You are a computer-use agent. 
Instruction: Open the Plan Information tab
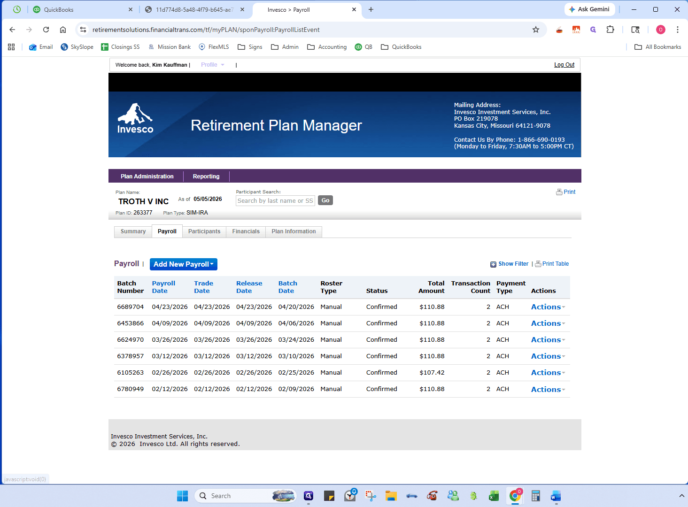click(294, 231)
